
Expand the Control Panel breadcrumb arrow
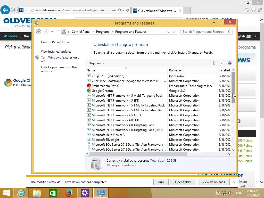point(93,32)
